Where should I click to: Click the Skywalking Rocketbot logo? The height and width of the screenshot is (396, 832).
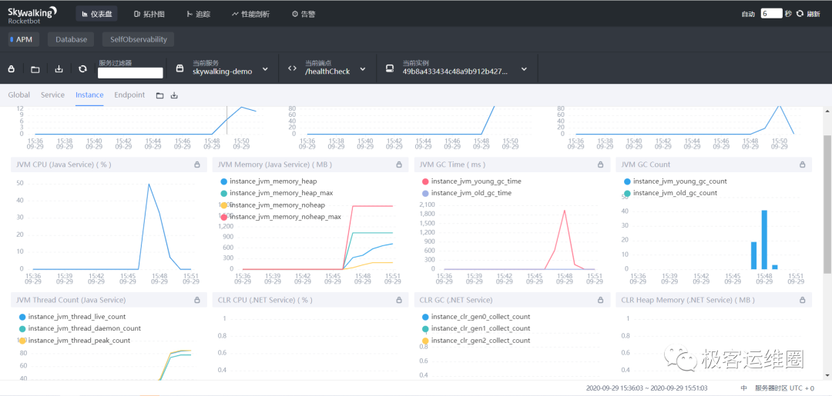32,15
